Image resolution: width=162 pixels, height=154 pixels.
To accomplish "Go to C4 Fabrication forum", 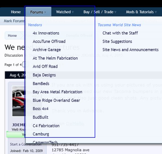I will click(46, 126).
